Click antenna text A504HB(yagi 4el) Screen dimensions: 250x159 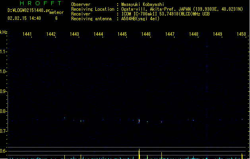tap(140, 19)
